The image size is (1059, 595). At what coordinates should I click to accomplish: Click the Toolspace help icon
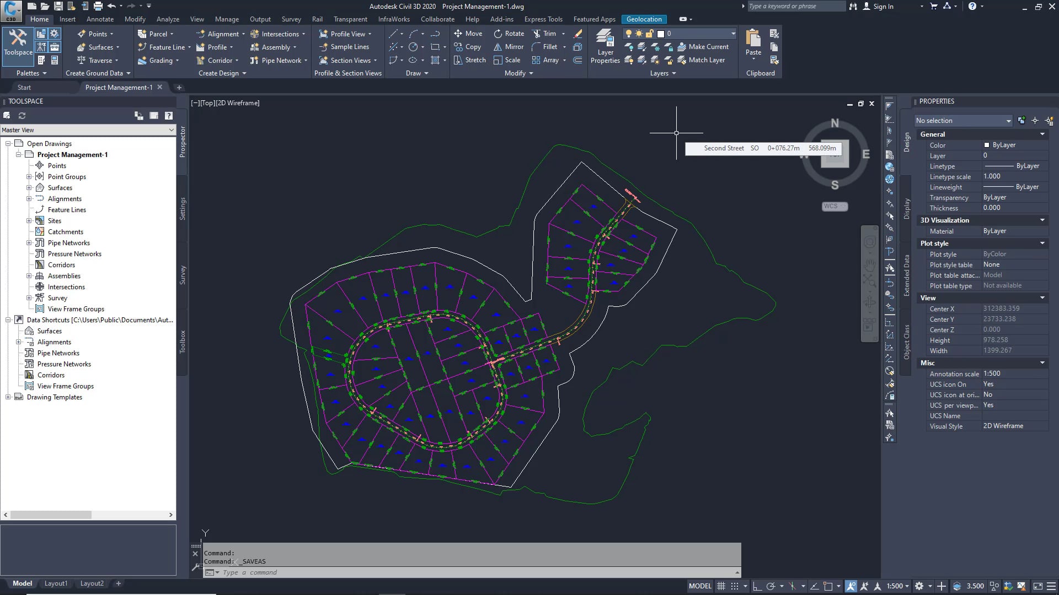(169, 116)
